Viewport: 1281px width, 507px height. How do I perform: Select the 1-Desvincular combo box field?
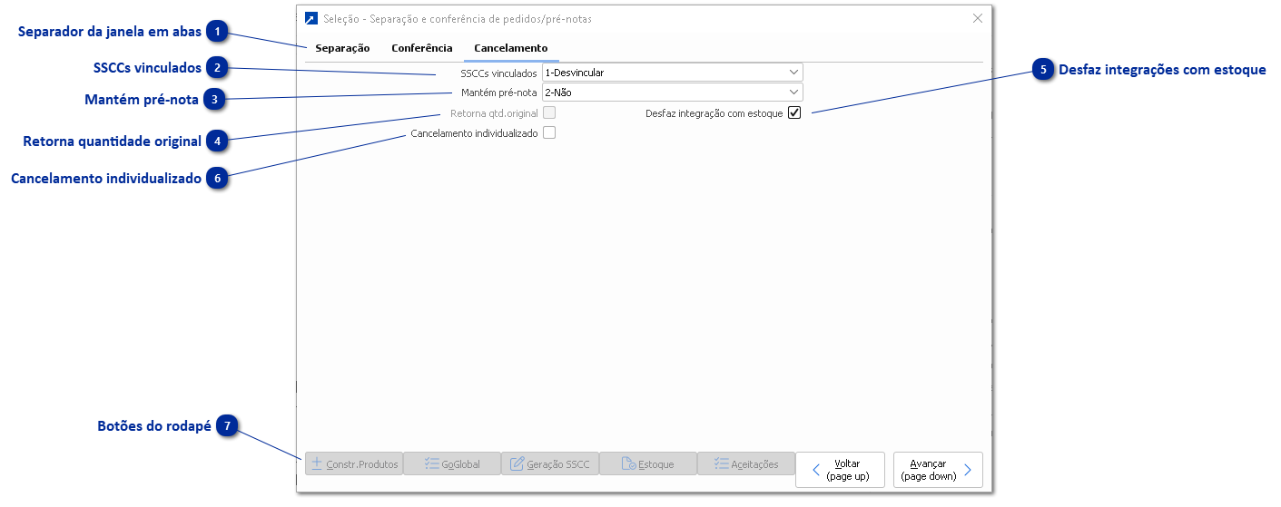(x=663, y=73)
